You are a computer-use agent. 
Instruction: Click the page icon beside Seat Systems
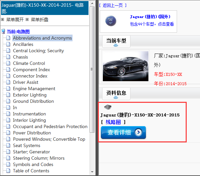tap(8, 145)
